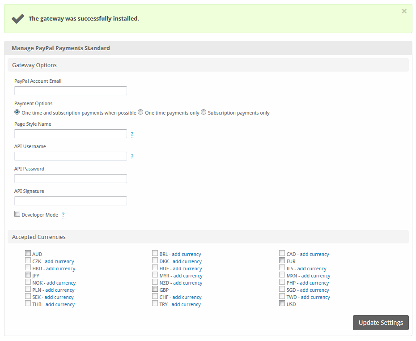Image resolution: width=416 pixels, height=341 pixels.
Task: Click add currency link beside THB
Action: click(60, 304)
